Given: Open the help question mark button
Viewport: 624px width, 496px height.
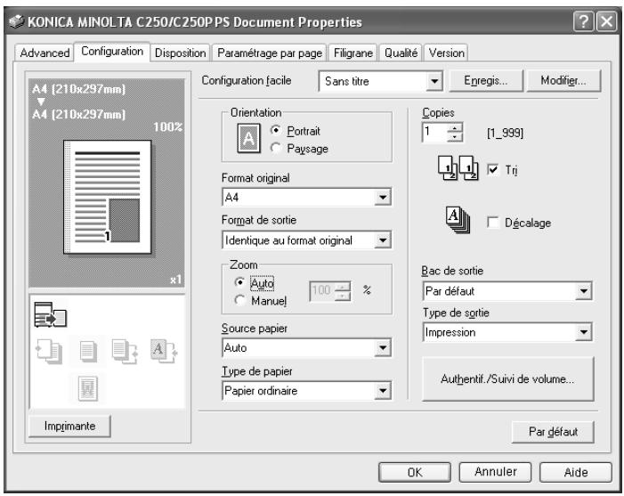Looking at the screenshot, I should pos(583,21).
